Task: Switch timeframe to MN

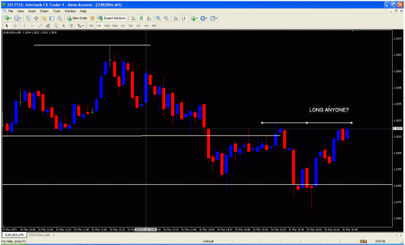Action: coord(154,26)
